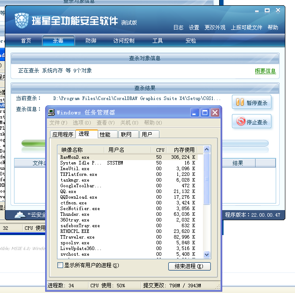Open Task Manager 文件(F) menu
The image size is (295, 293).
(x=58, y=123)
